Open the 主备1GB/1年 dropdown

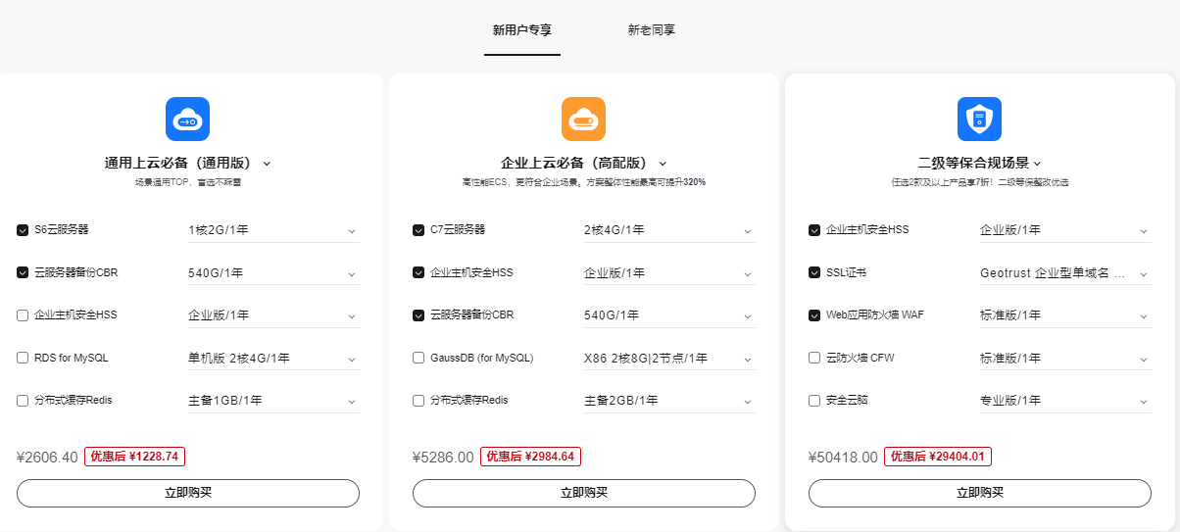point(273,400)
